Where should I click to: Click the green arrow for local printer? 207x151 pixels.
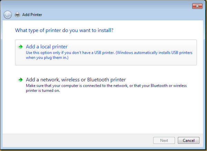coord(21,47)
